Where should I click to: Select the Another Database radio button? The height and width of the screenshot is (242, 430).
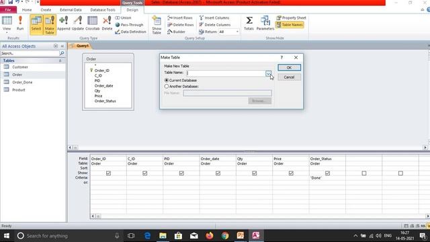click(167, 87)
